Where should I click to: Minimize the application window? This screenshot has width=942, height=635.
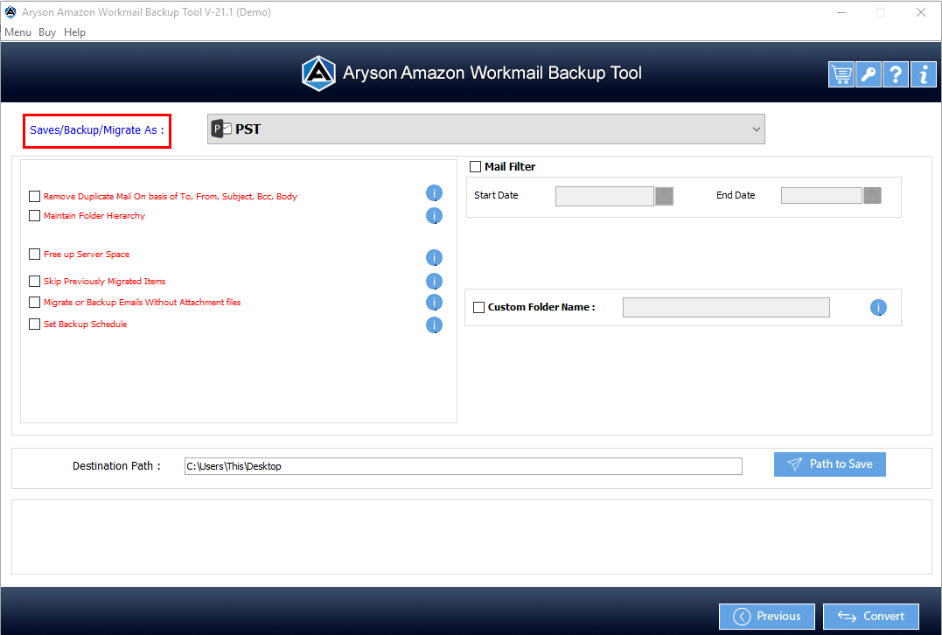click(841, 12)
